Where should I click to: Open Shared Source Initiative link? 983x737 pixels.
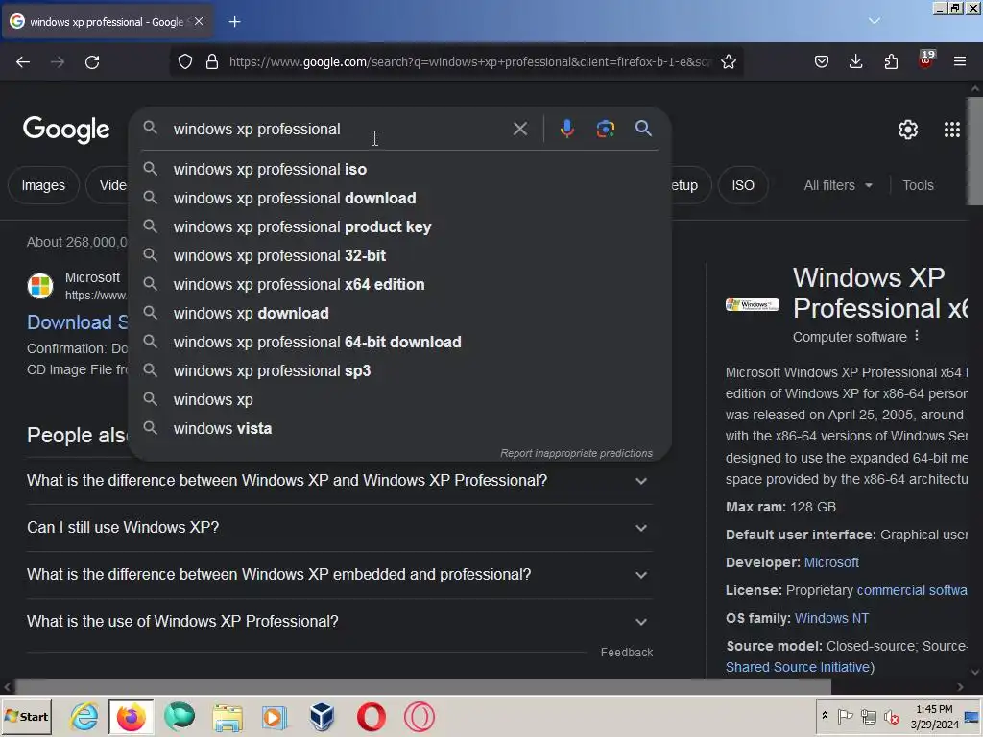click(x=798, y=668)
